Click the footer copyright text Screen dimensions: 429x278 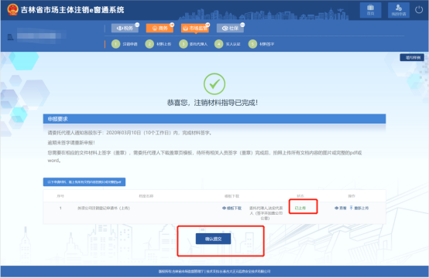click(214, 272)
